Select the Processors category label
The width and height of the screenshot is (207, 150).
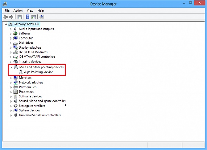click(26, 92)
